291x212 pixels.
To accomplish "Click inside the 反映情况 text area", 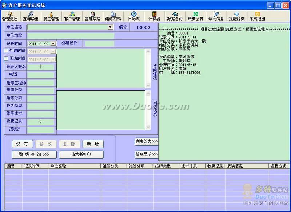I will [101, 68].
